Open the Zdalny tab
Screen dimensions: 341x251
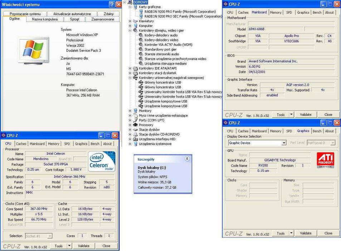108,14
